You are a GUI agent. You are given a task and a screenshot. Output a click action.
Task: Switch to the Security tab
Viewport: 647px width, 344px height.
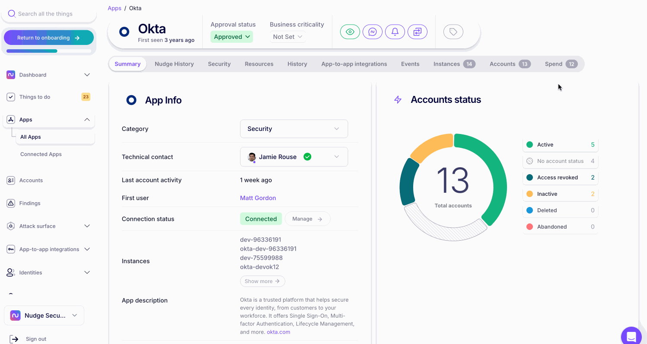point(219,64)
